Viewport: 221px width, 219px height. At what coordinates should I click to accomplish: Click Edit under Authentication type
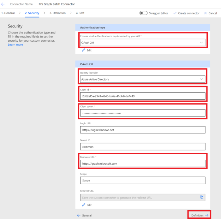[87, 50]
